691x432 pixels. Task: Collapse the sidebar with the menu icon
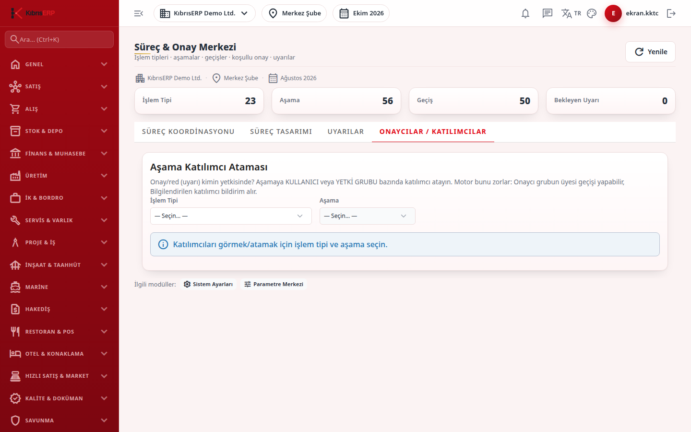point(139,13)
